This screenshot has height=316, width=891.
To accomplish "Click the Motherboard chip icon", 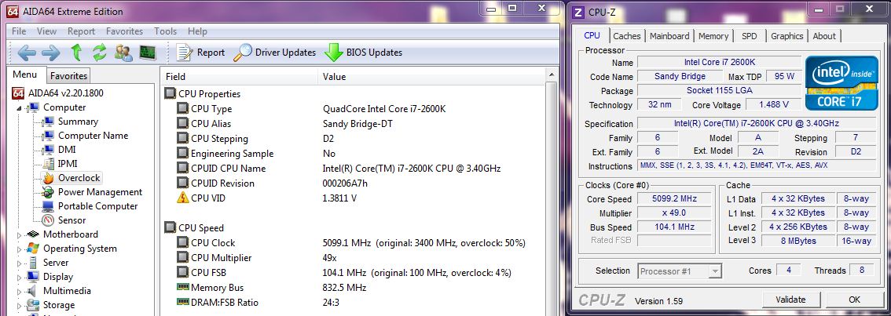I will coord(33,234).
